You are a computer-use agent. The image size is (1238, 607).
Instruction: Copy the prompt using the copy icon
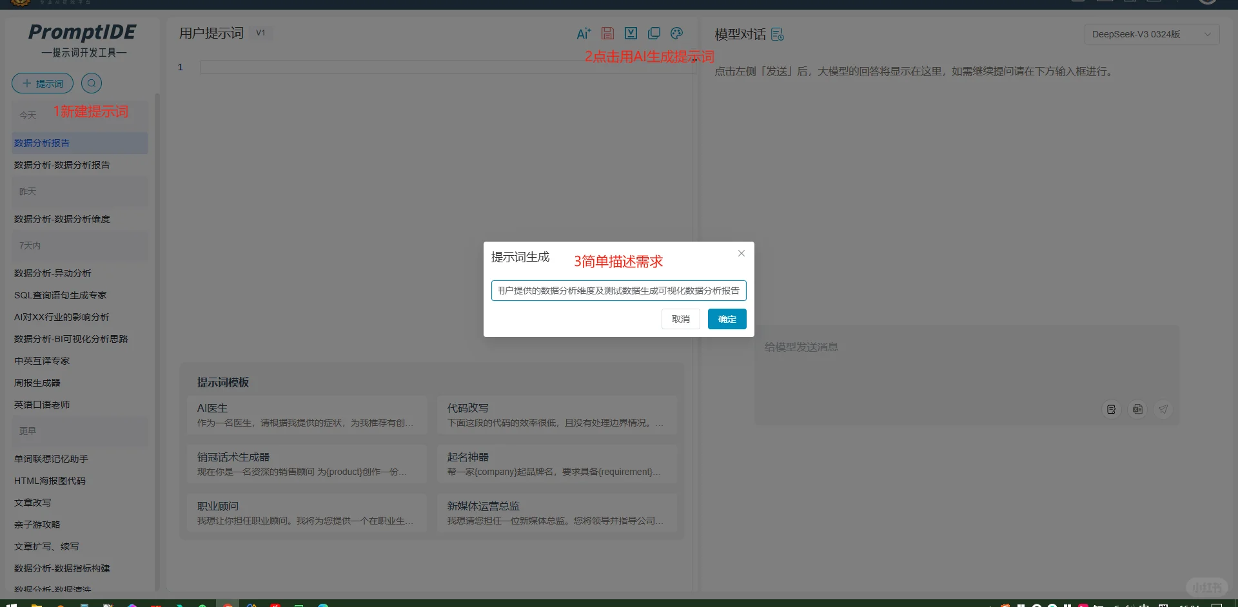pyautogui.click(x=654, y=33)
